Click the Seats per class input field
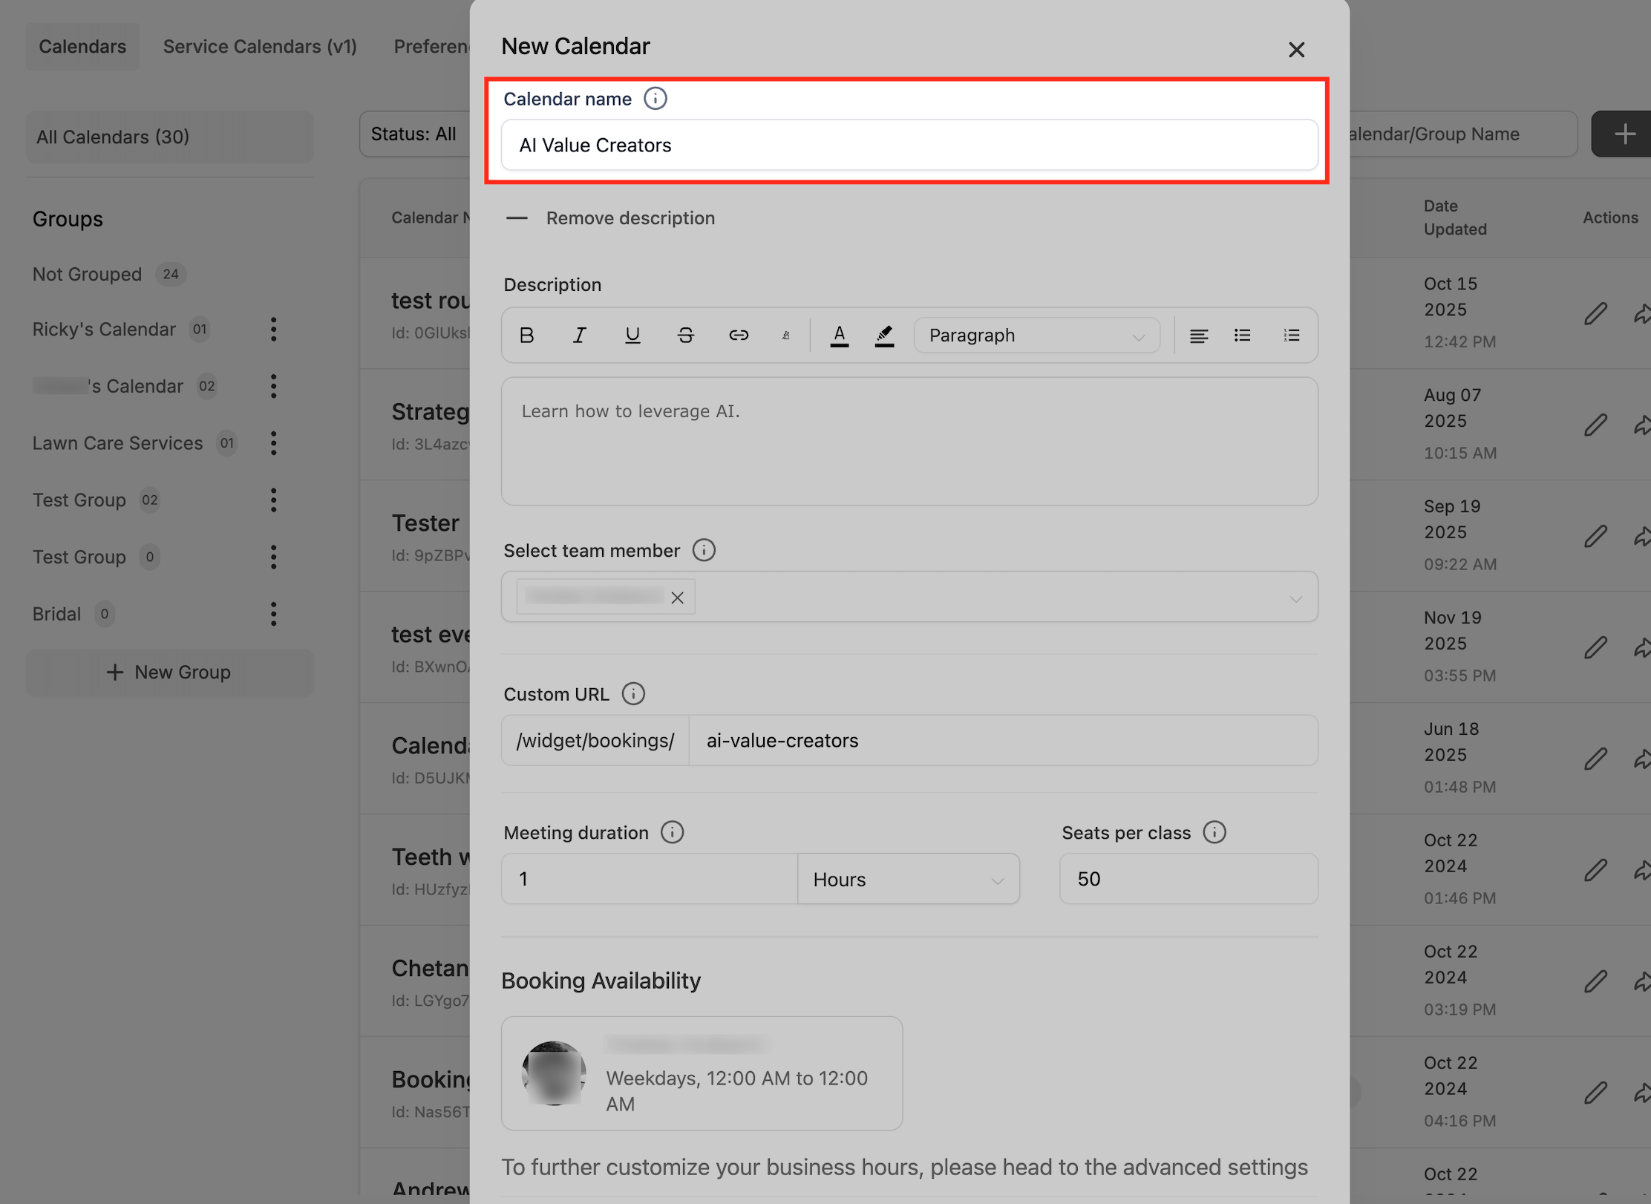The height and width of the screenshot is (1204, 1651). pos(1188,880)
